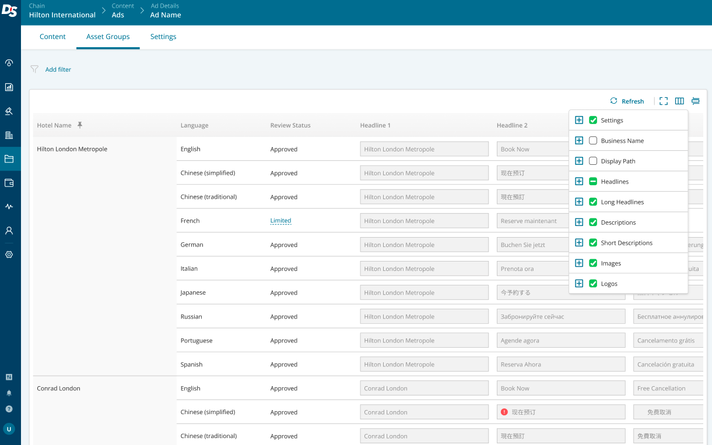Select the Asset Groups tab
The height and width of the screenshot is (445, 712).
[108, 37]
